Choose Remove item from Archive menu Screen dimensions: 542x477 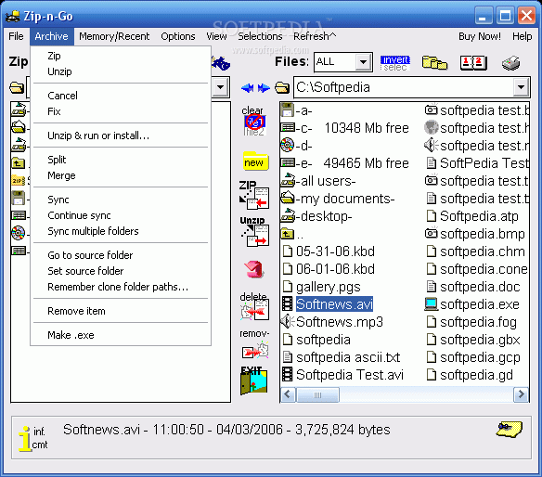(x=121, y=311)
